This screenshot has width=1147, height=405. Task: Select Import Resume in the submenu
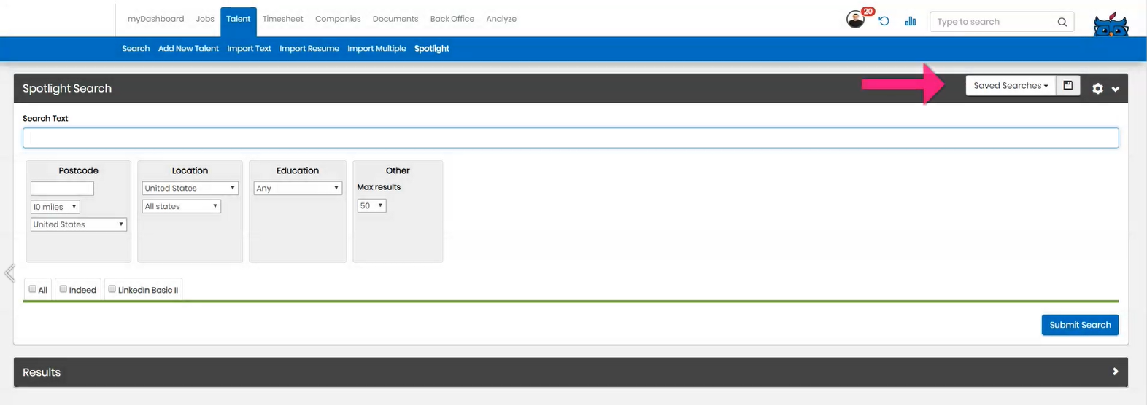pyautogui.click(x=309, y=49)
